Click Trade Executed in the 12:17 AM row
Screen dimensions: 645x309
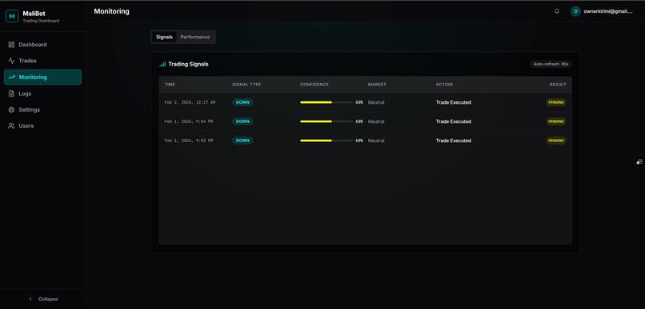pos(453,102)
